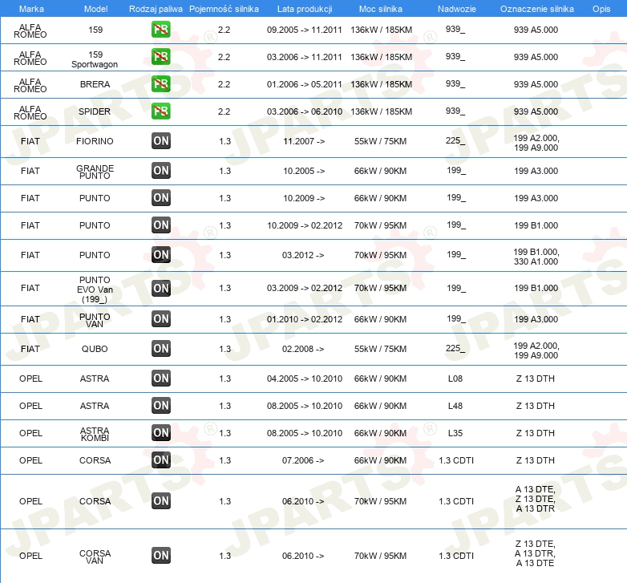
Task: Click the ON icon in the ASTRA L48 row
Action: (x=160, y=405)
